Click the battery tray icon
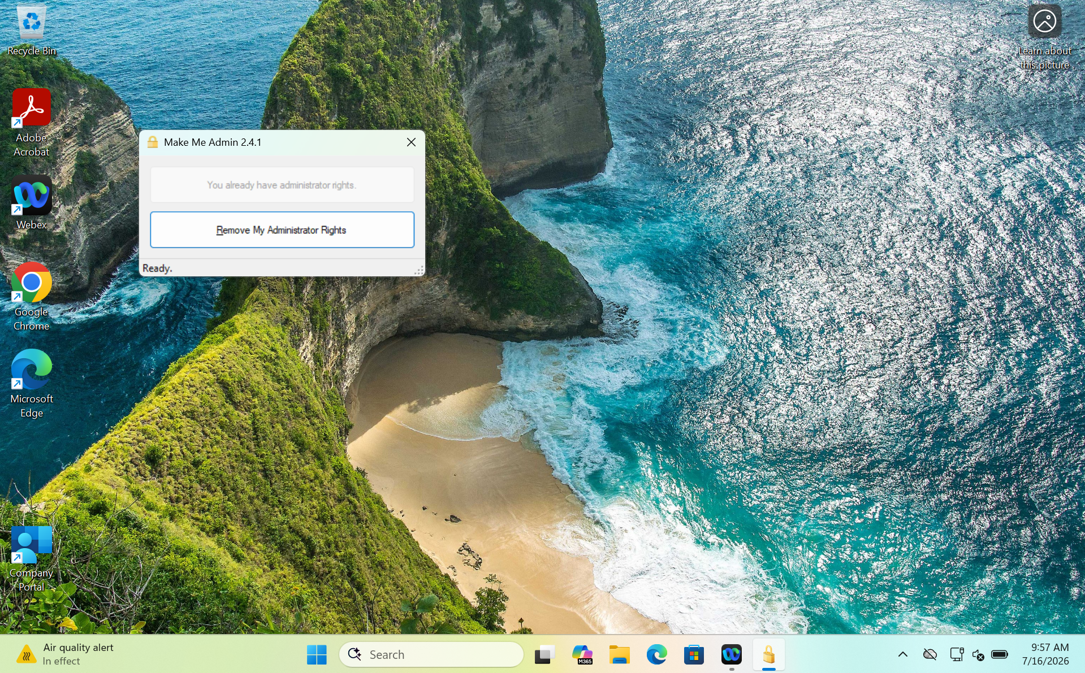Screen dimensions: 1085x673 pyautogui.click(x=1000, y=654)
